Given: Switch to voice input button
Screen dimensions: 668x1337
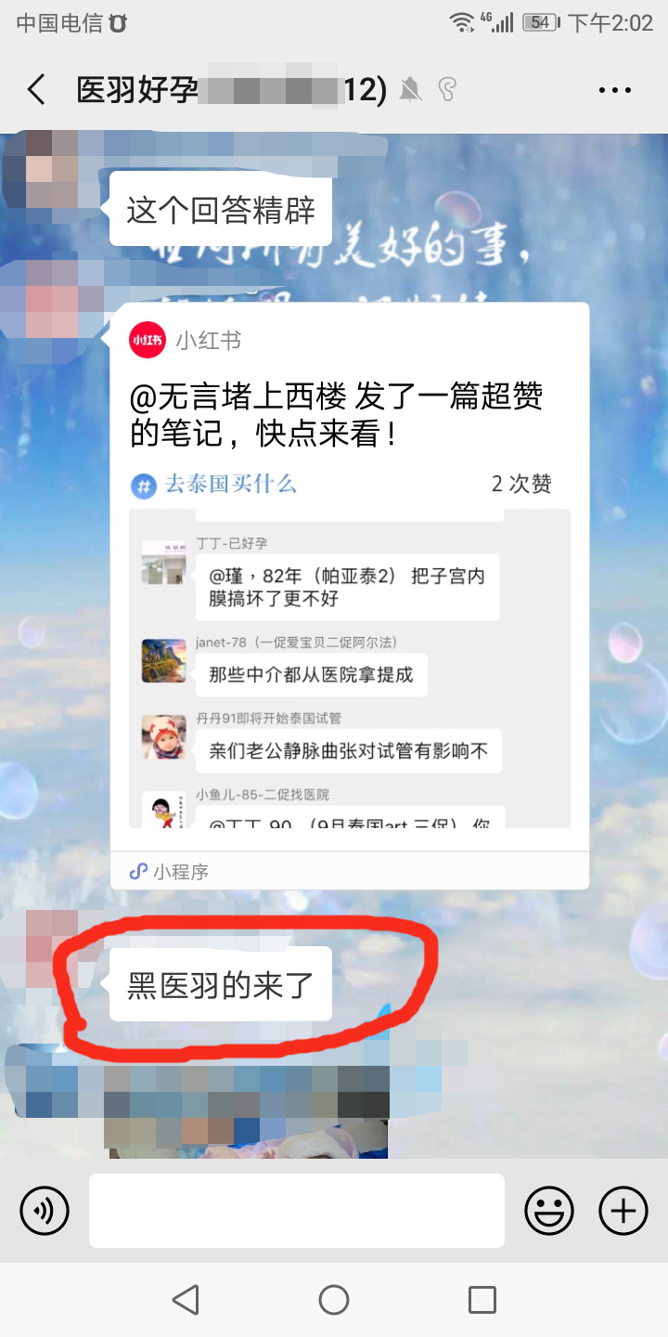Looking at the screenshot, I should 45,1211.
